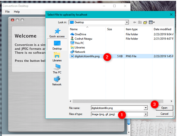The image size is (178, 136).
Task: Expand the Look in dropdown
Action: pyautogui.click(x=127, y=22)
